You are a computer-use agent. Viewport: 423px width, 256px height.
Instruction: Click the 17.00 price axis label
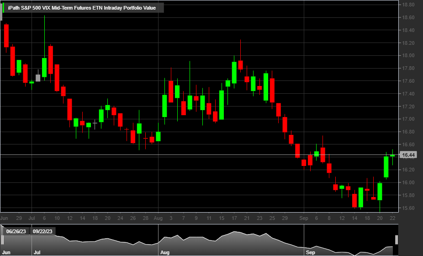coord(408,119)
